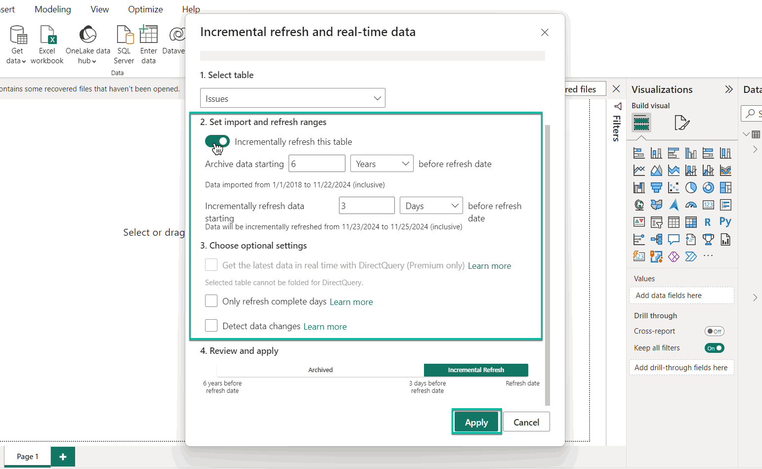Open the Issues table dropdown

pos(293,98)
